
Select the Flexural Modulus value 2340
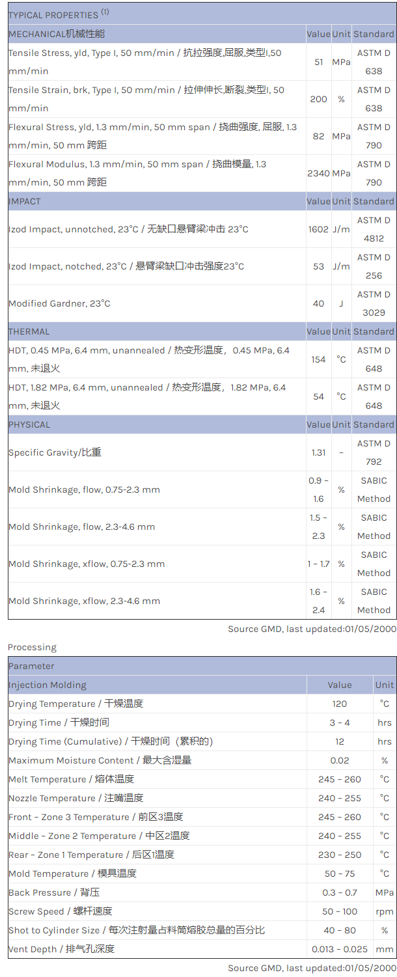pos(319,173)
